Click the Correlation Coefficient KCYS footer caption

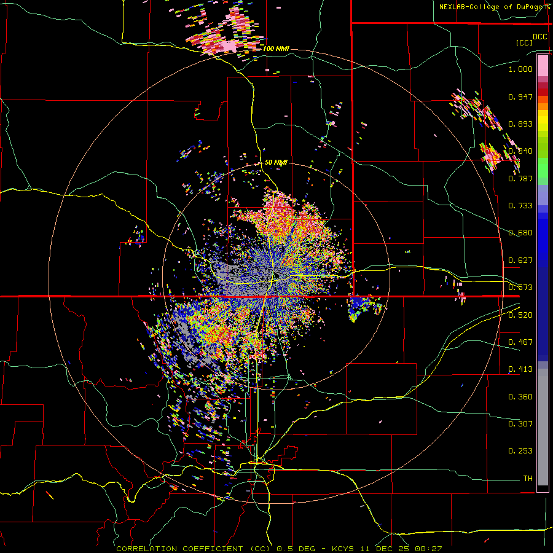279,549
